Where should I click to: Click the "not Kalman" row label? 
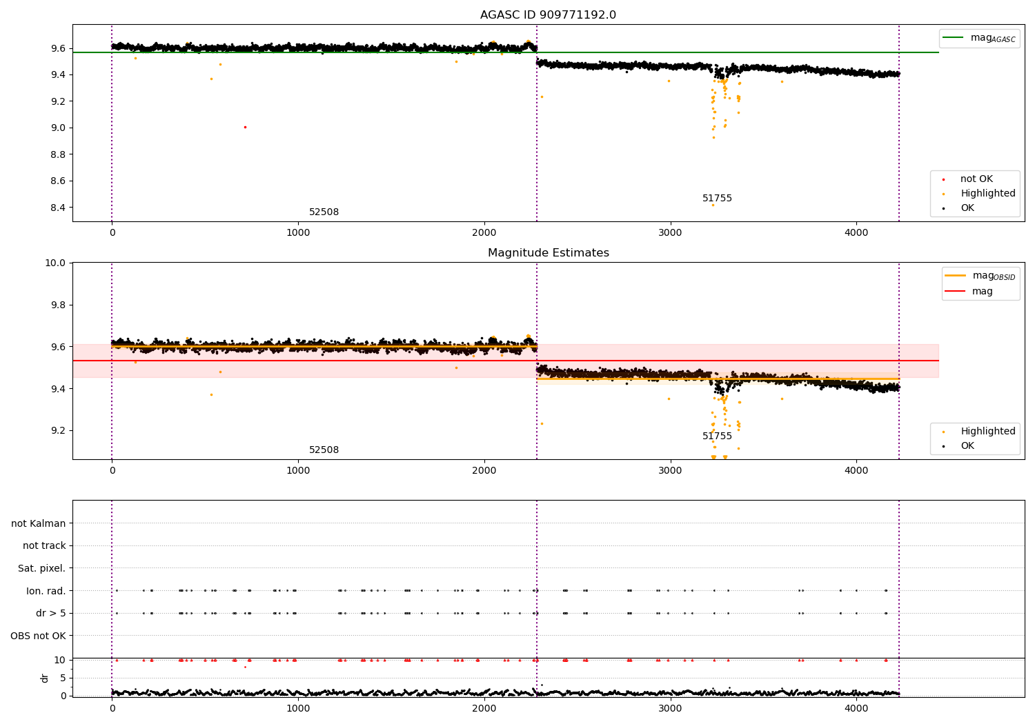coord(39,523)
